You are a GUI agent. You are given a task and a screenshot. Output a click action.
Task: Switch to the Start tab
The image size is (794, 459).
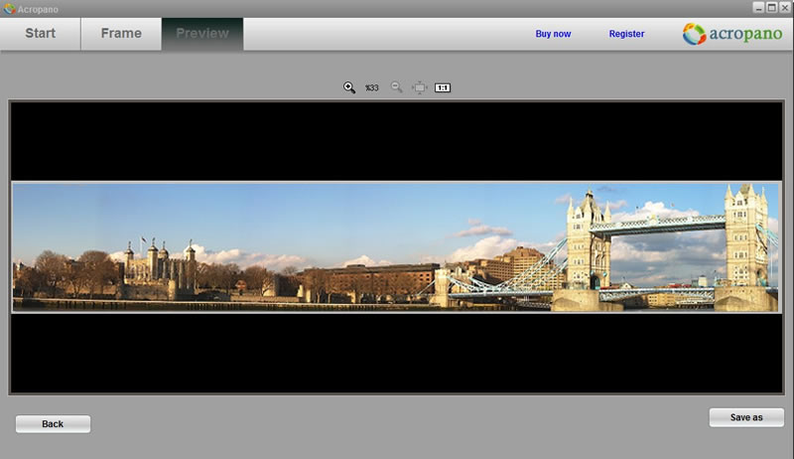tap(41, 34)
